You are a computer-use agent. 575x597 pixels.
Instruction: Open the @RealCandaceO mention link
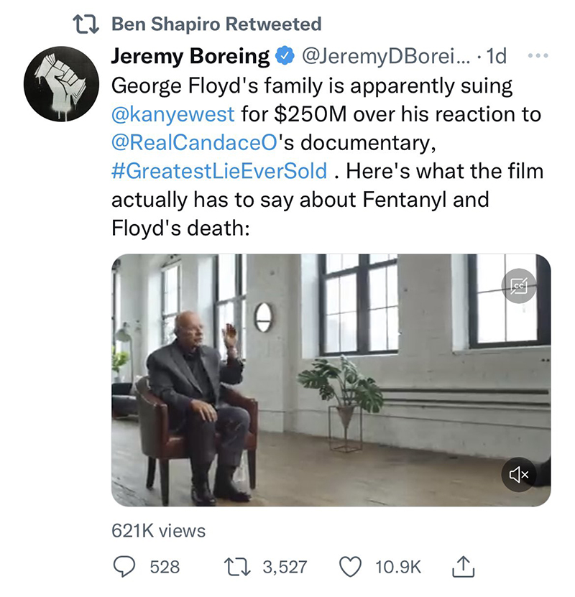pyautogui.click(x=194, y=142)
